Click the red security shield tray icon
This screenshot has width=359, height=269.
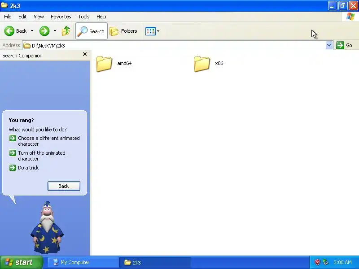[317, 262]
